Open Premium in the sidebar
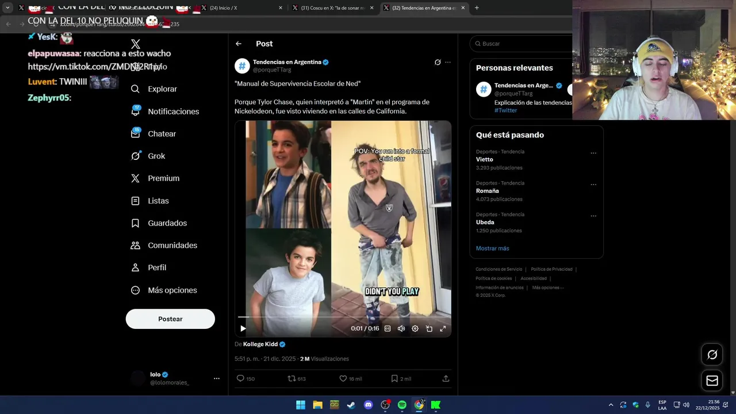The image size is (736, 414). coord(155,178)
